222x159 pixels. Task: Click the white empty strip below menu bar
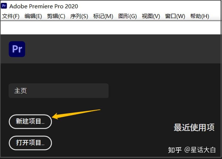pos(111,28)
